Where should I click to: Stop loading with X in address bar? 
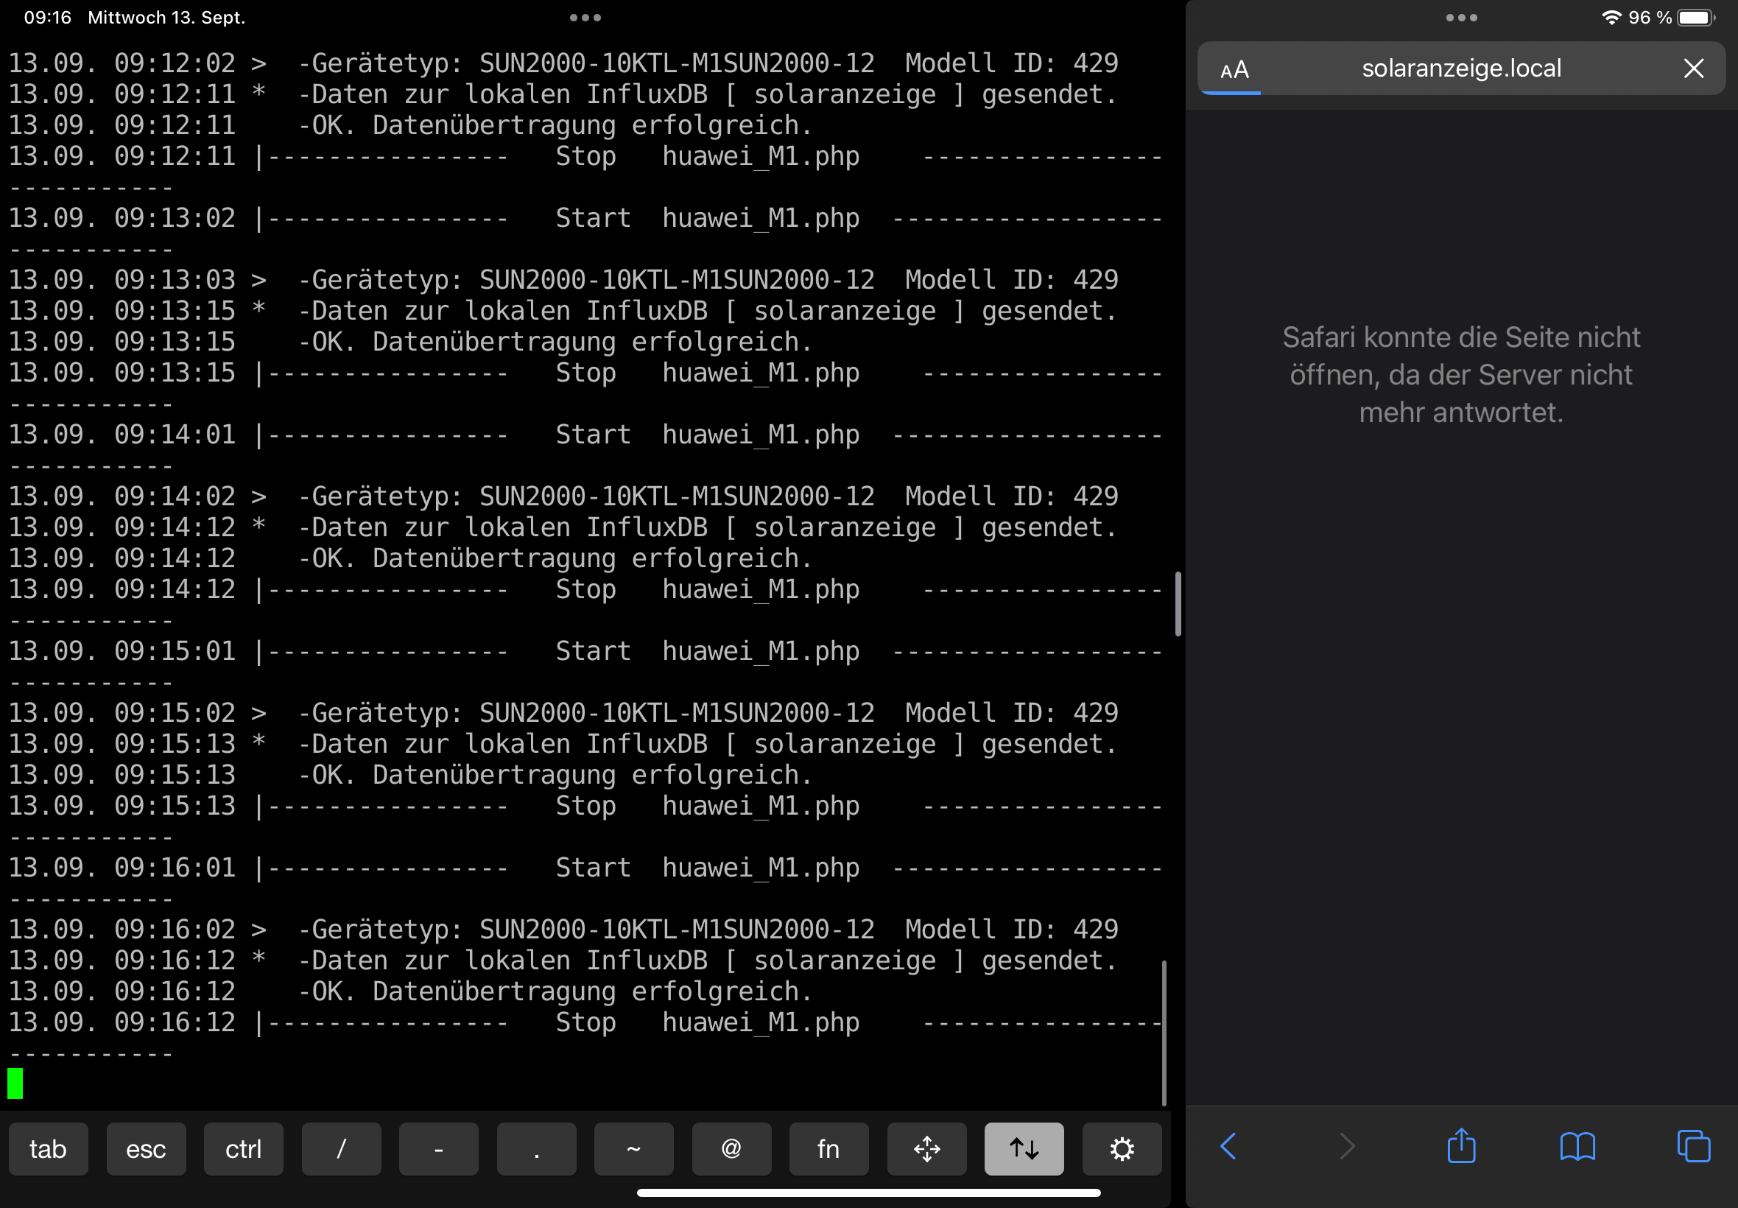coord(1693,69)
